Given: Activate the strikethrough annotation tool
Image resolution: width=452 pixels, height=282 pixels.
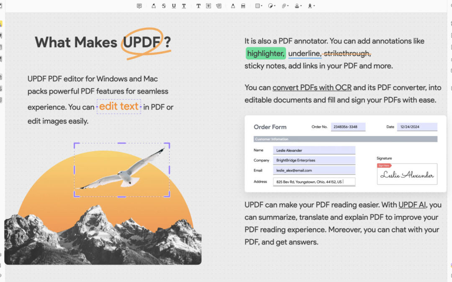Looking at the screenshot, I should 164,6.
